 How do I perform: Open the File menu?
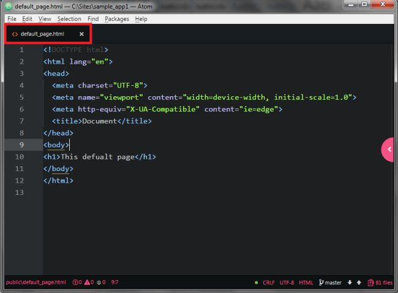[12, 19]
